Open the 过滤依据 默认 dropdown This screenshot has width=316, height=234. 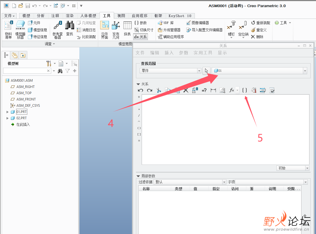pos(224,182)
